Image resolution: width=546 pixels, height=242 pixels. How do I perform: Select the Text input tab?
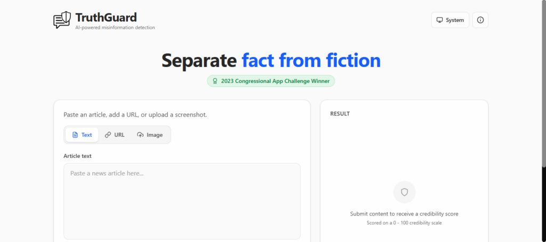82,135
